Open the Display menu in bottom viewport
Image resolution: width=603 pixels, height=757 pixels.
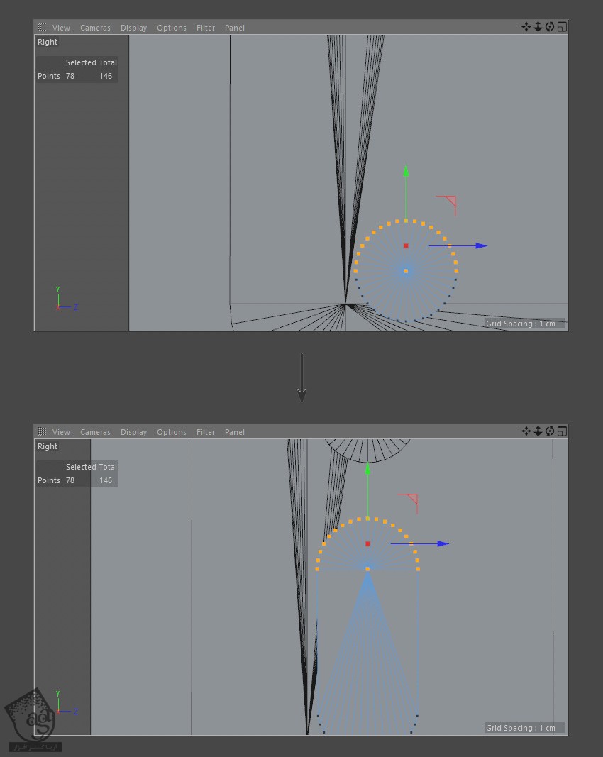click(133, 432)
